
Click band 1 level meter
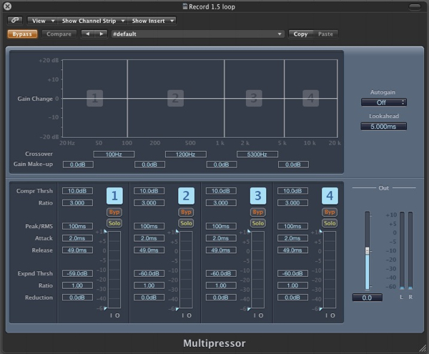click(x=114, y=270)
